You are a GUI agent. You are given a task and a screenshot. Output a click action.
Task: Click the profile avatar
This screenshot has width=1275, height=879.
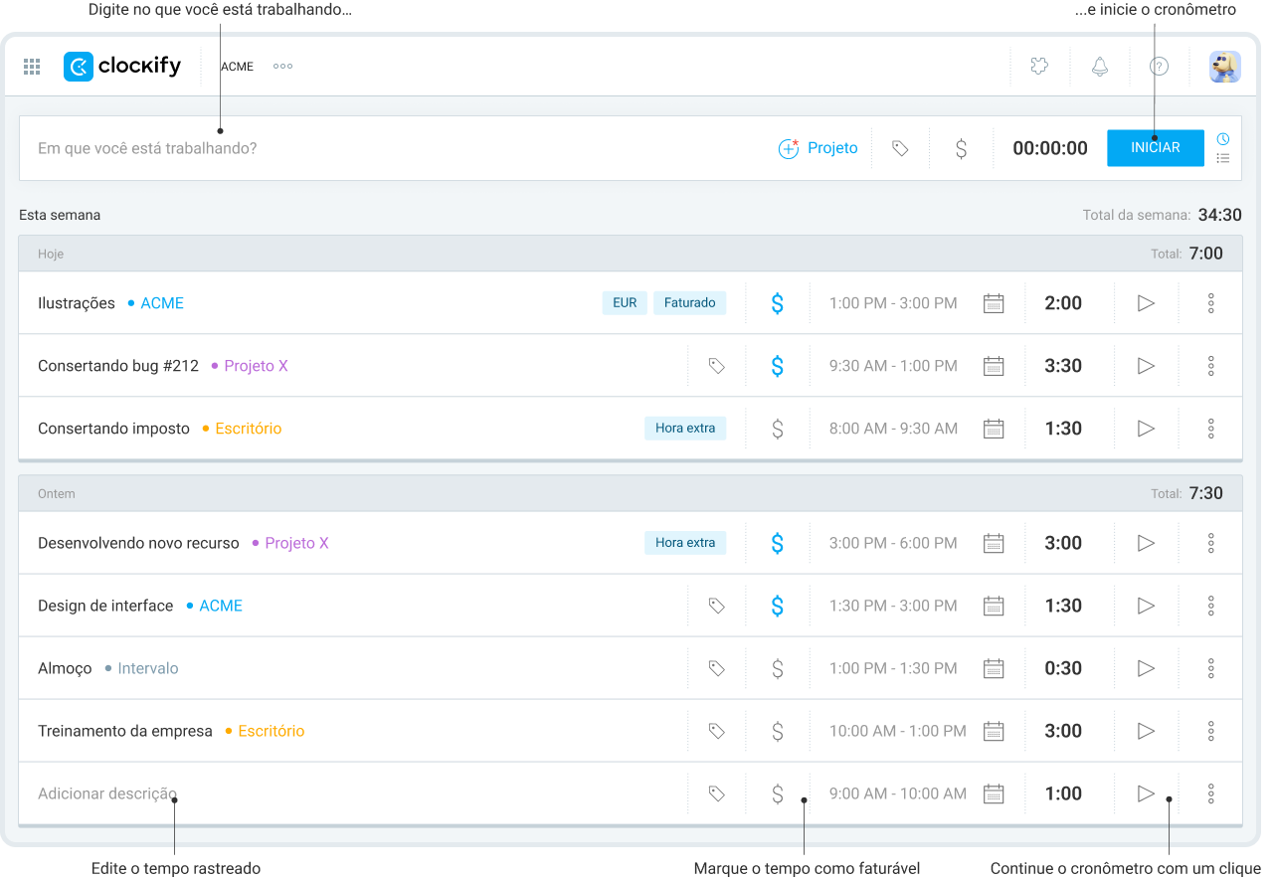[1224, 66]
